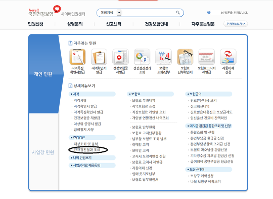273x199 pixels.
Task: Open the 건강검진결과 조회 chart icon
Action: 142,57
